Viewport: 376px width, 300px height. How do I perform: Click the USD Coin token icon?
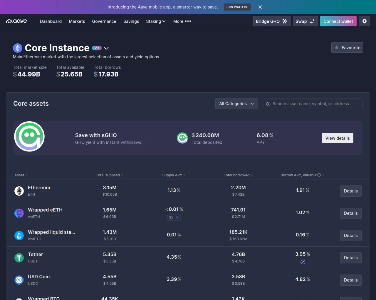(19, 280)
